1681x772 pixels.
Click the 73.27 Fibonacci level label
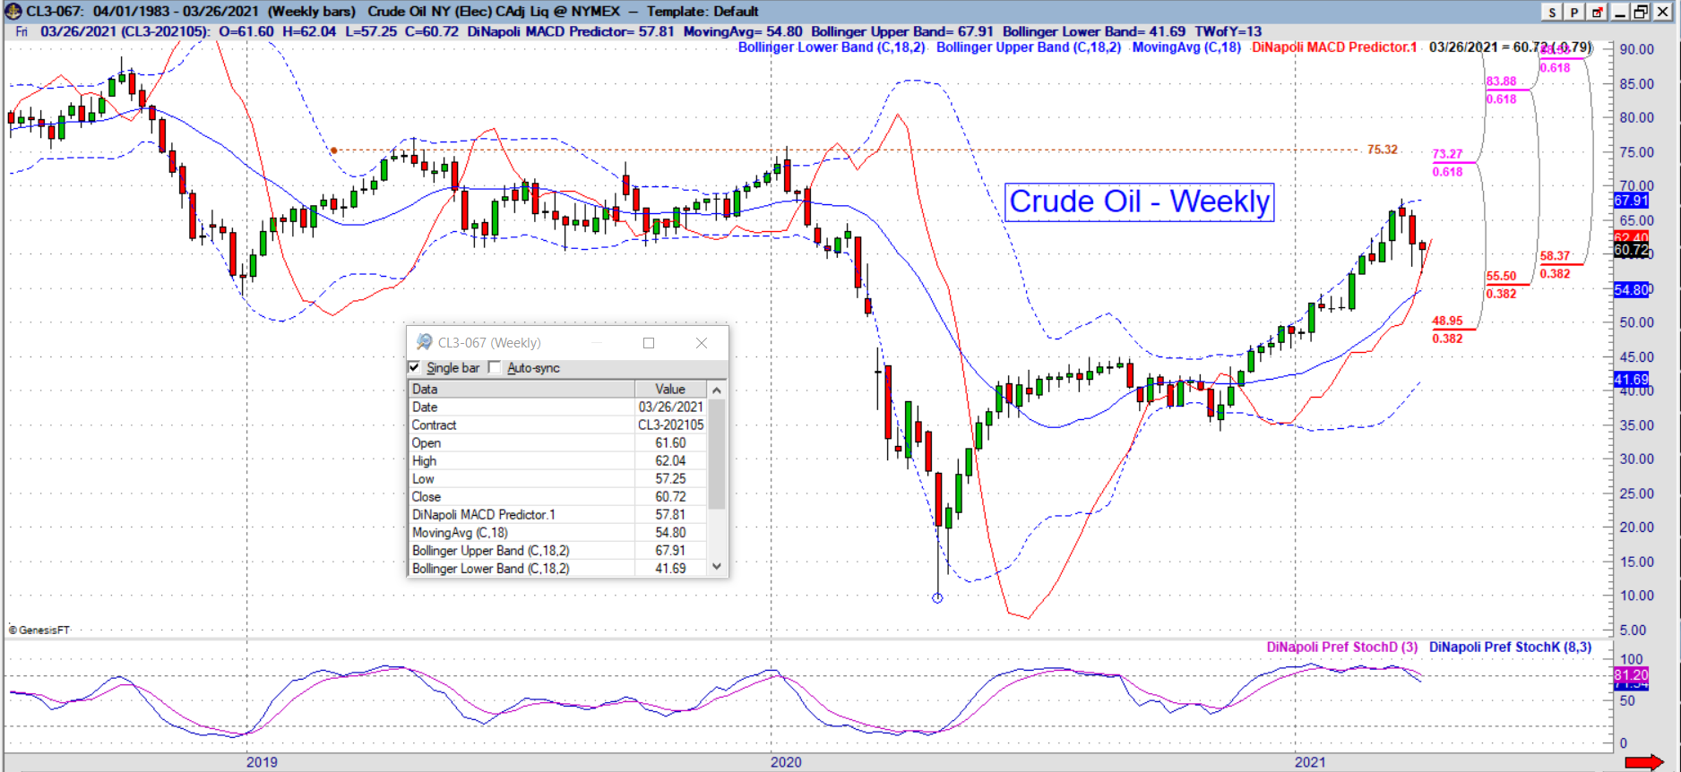pyautogui.click(x=1447, y=154)
